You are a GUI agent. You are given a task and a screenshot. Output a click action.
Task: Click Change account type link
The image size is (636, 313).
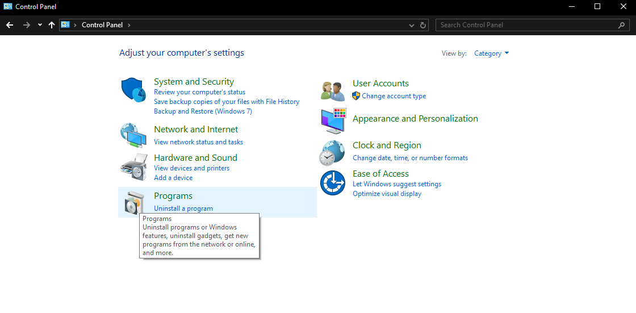pos(394,96)
